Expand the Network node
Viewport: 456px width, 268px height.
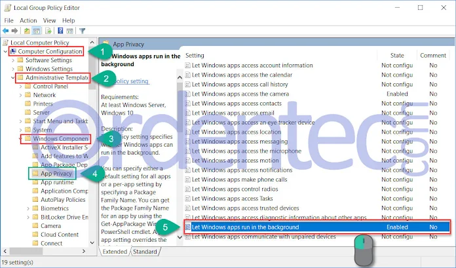pyautogui.click(x=20, y=95)
